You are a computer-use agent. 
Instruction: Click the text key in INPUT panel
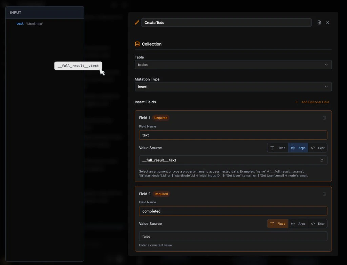(20, 24)
